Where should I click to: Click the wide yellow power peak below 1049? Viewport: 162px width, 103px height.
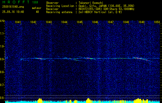pos(138,100)
